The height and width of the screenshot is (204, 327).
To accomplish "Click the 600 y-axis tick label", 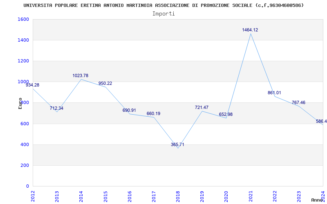I will 25,124.
